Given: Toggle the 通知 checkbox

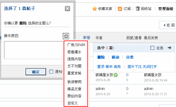Looking at the screenshot, I should pyautogui.click(x=51, y=71).
